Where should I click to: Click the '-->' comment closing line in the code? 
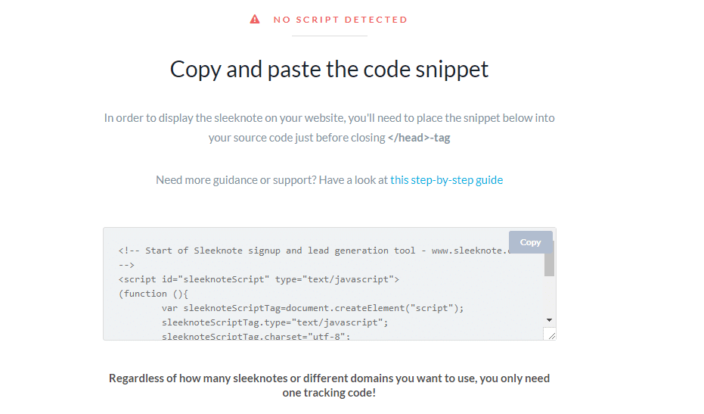pos(126,265)
